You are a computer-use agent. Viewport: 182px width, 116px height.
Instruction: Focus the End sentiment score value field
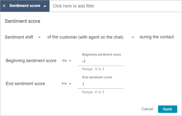click(x=102, y=84)
